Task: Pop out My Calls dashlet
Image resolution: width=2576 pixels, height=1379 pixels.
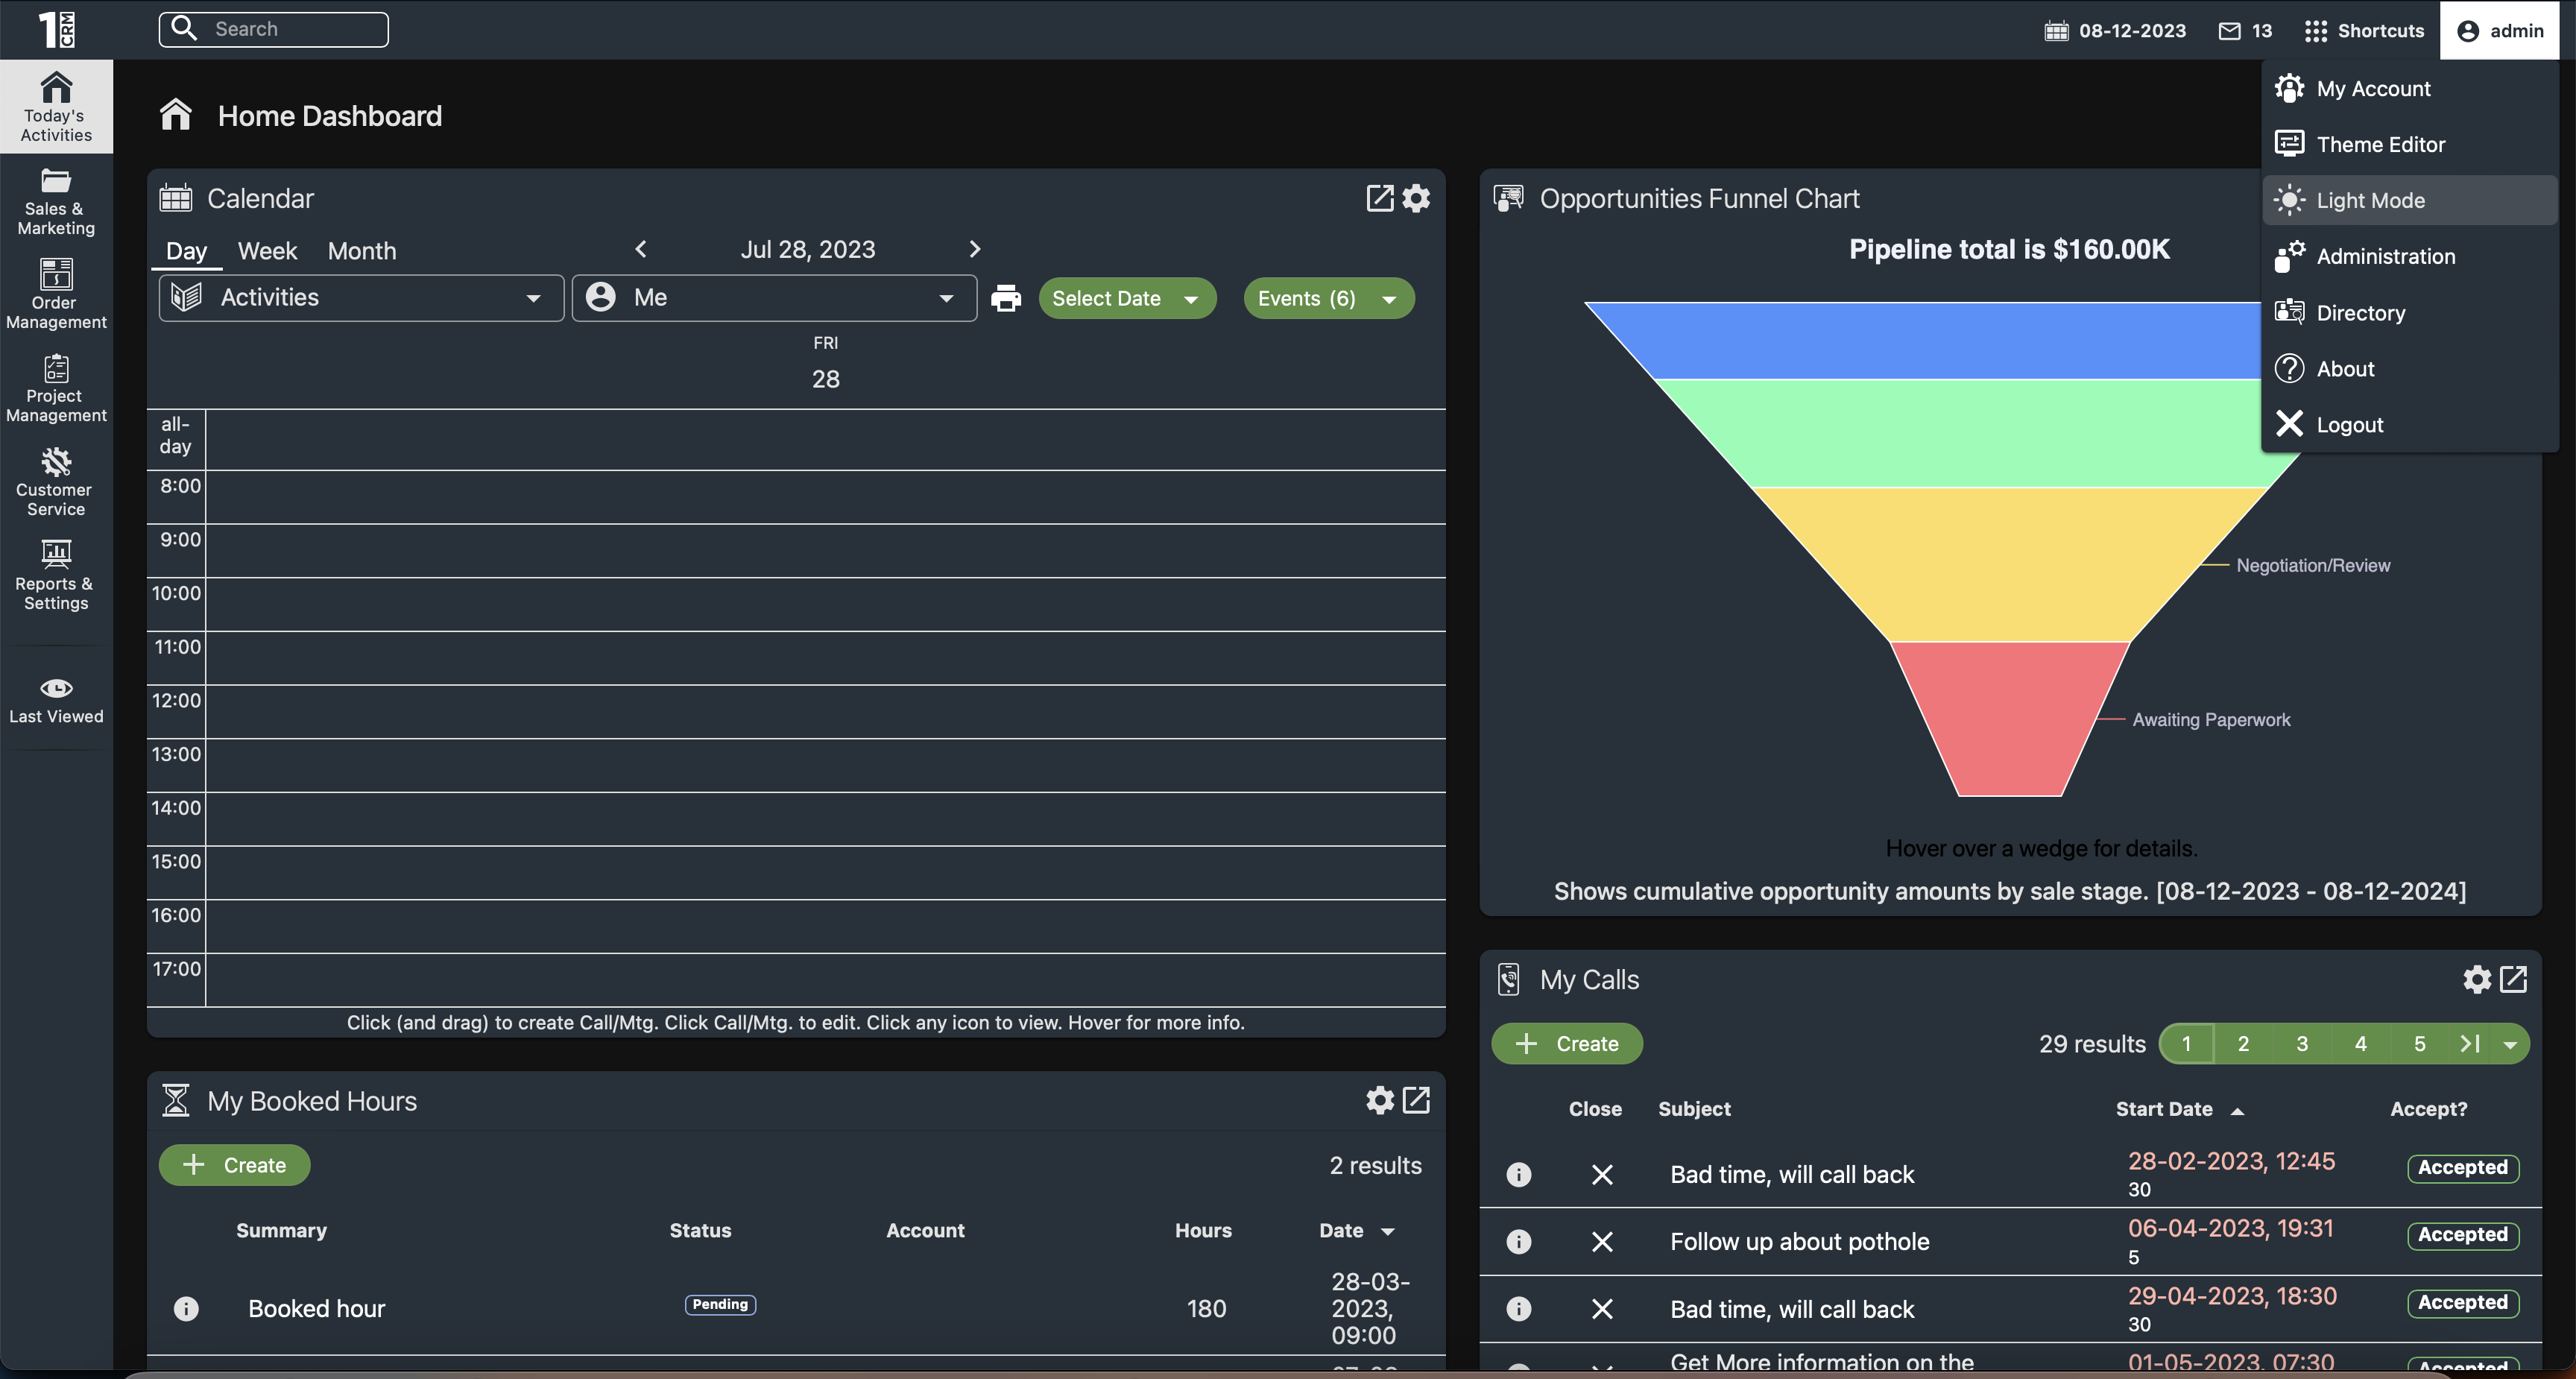Action: point(2514,979)
